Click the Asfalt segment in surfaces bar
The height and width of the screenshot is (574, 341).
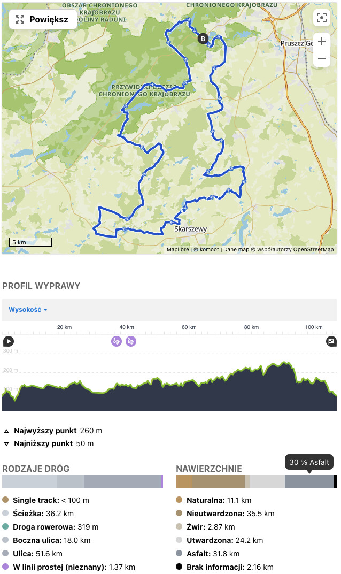(x=309, y=481)
